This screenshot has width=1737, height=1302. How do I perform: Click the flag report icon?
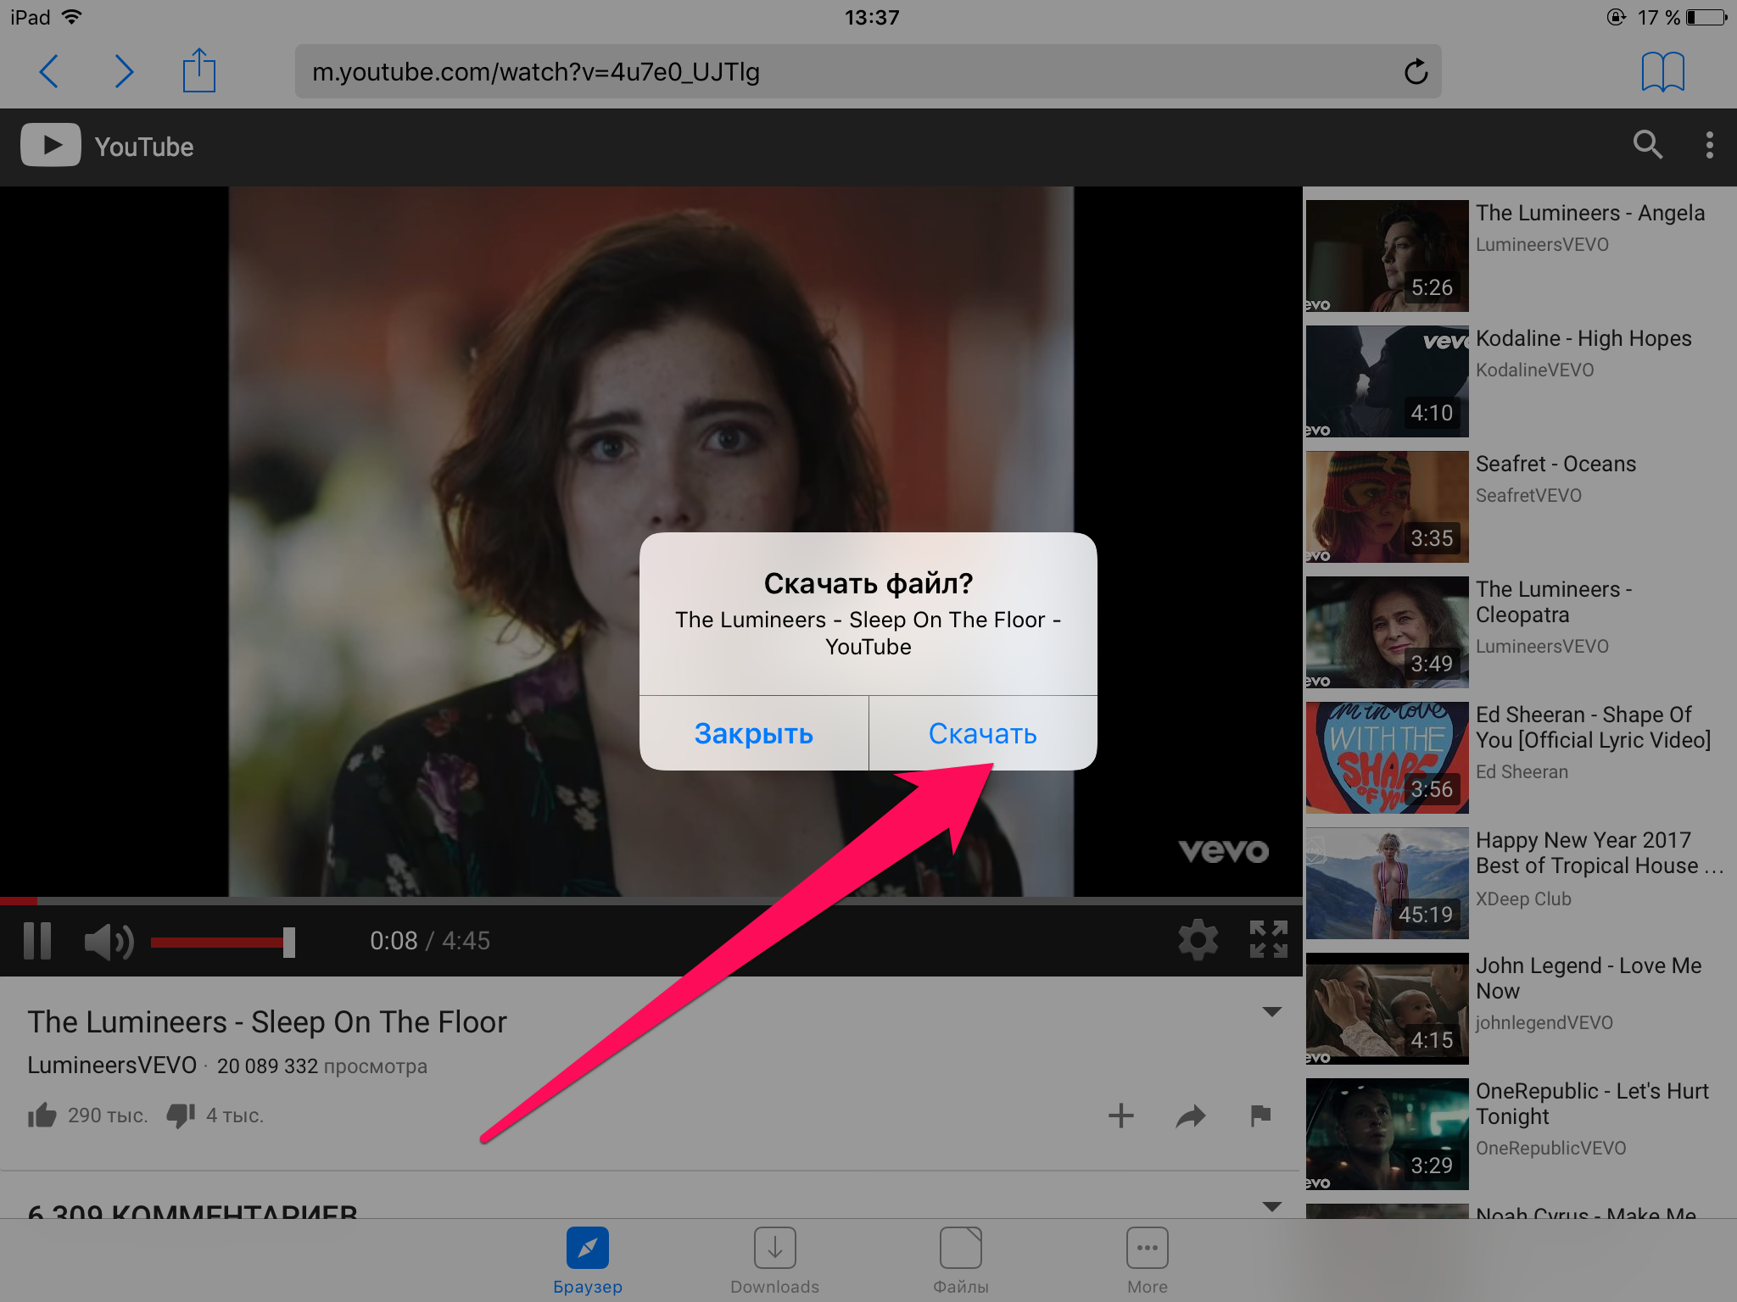point(1259,1115)
